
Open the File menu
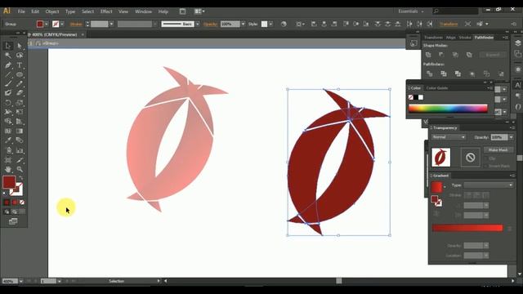click(x=21, y=11)
